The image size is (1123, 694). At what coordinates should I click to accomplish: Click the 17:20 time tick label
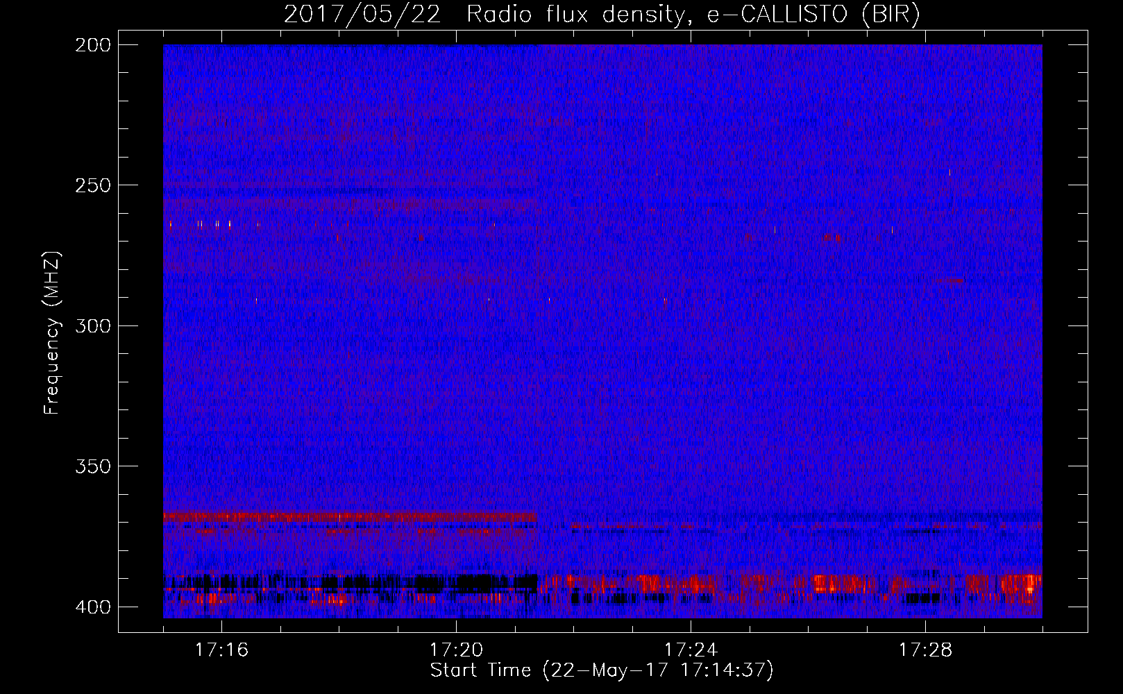[x=456, y=650]
